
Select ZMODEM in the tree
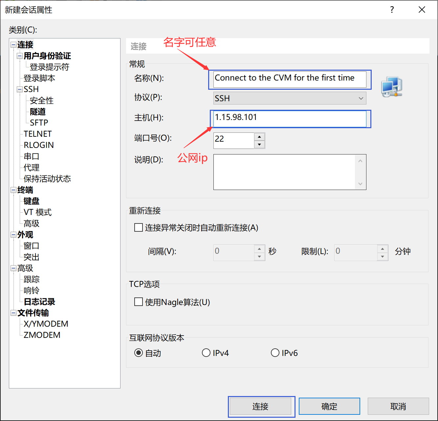click(x=42, y=335)
